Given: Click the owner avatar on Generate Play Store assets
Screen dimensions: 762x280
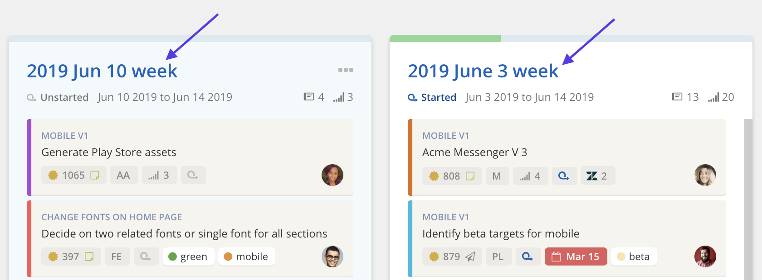Looking at the screenshot, I should (x=332, y=175).
